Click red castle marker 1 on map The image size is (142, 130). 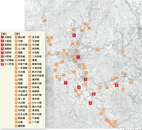pyautogui.click(x=78, y=57)
